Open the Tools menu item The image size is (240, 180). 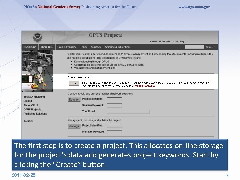tap(83, 47)
